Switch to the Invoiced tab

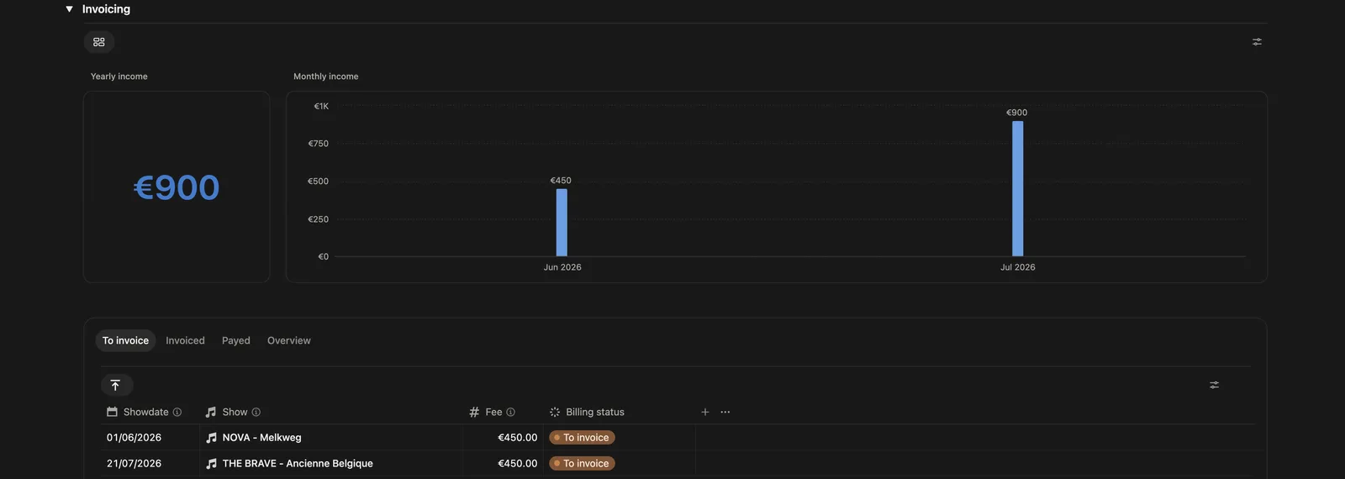[185, 340]
